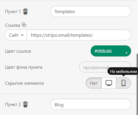Click the Цвет ссылок label

pyautogui.click(x=18, y=51)
